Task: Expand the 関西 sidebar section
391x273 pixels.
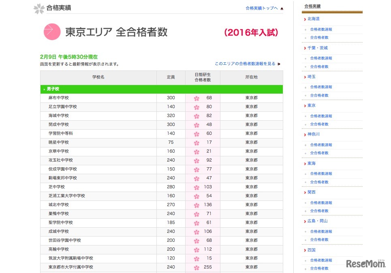Action: (311, 192)
